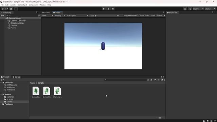Open the Component menu

[33, 5]
